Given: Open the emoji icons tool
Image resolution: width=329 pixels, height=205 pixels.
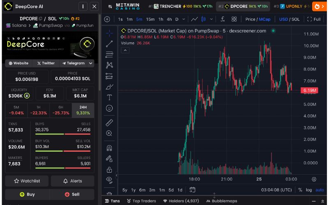Looking at the screenshot, I should point(109,108).
